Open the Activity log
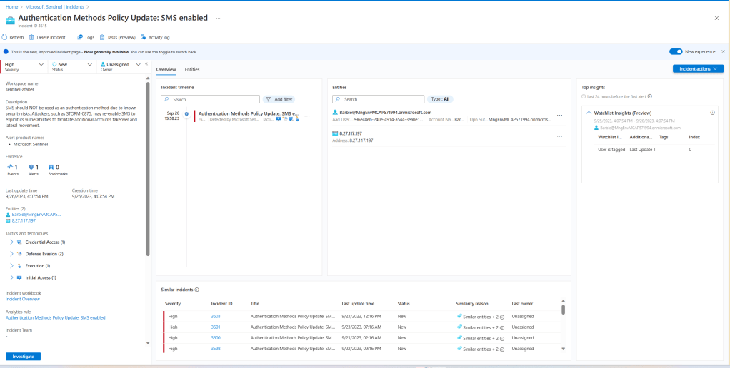The image size is (730, 368). (144, 37)
